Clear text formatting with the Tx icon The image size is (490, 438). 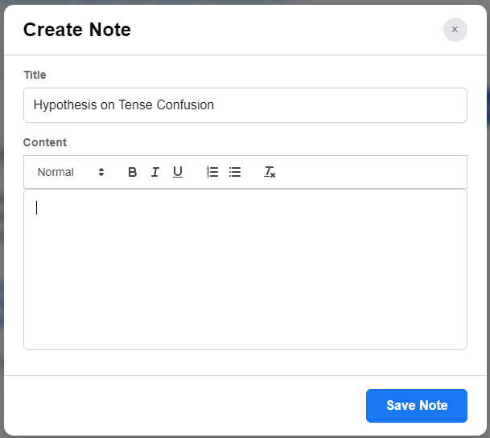click(270, 172)
